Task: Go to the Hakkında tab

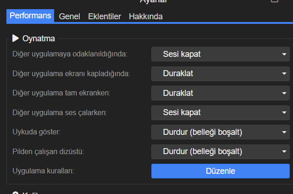Action: point(146,17)
